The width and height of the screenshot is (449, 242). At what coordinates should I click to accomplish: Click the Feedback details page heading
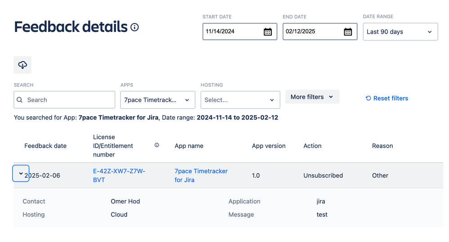coord(71,27)
